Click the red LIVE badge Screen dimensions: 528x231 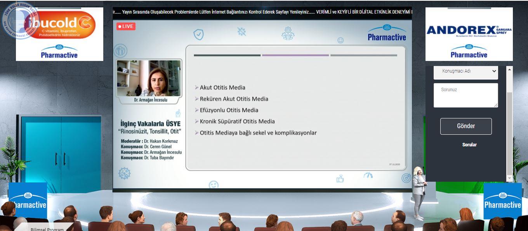click(126, 26)
